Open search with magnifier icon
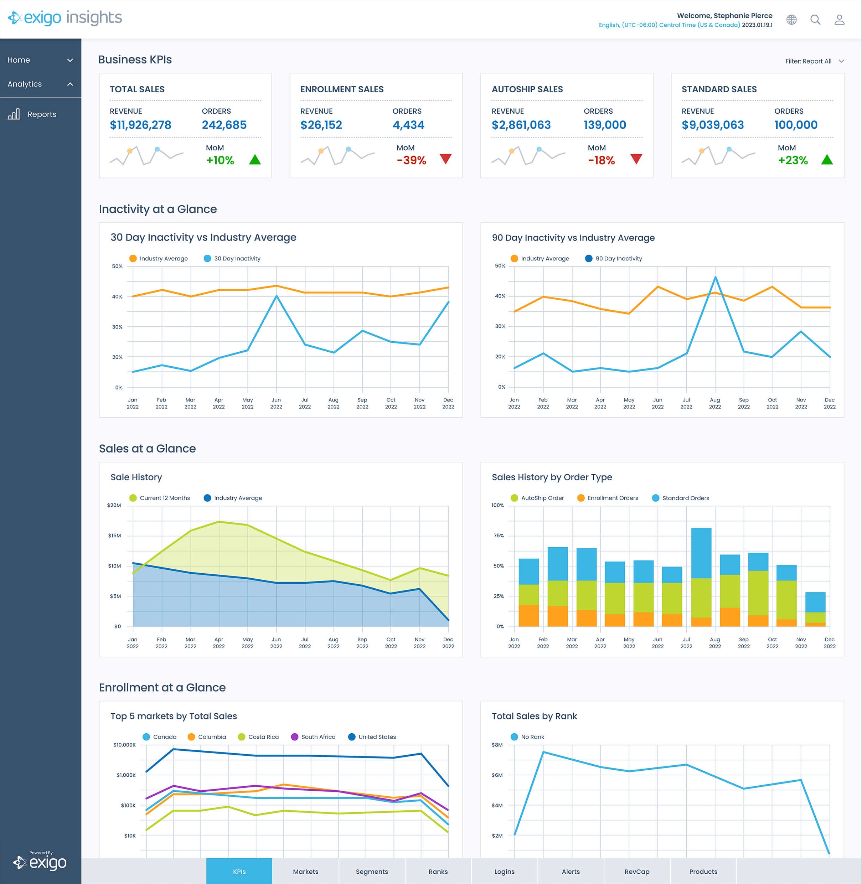This screenshot has width=862, height=884. click(815, 20)
